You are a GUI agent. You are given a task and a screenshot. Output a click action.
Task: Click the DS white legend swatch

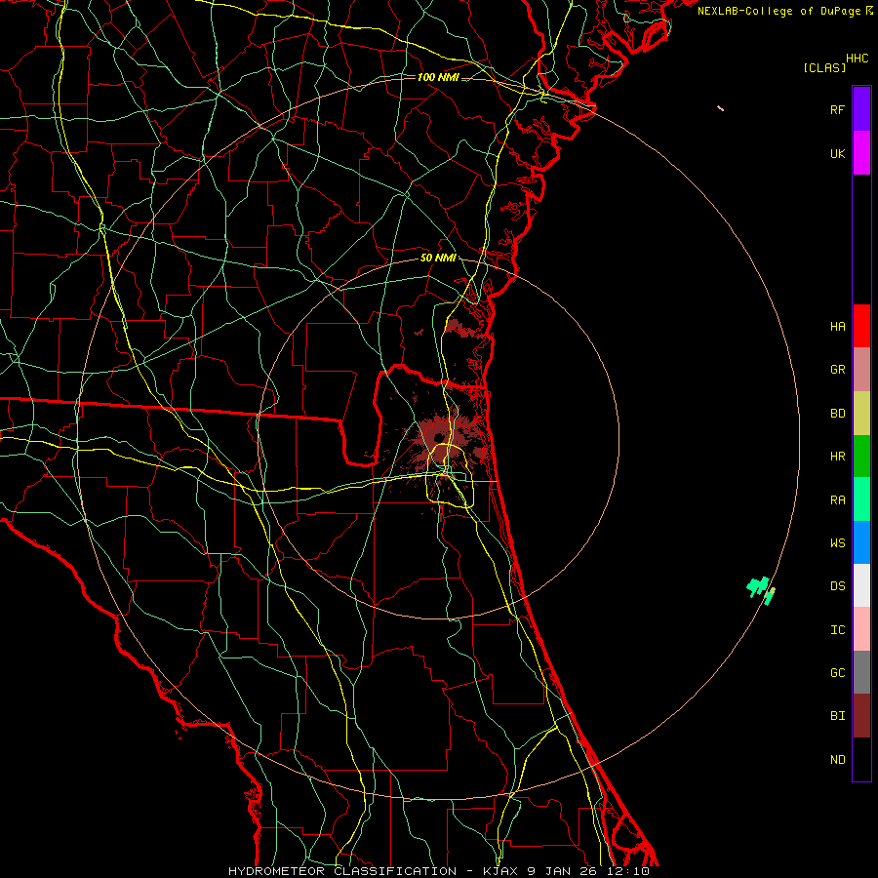point(861,585)
